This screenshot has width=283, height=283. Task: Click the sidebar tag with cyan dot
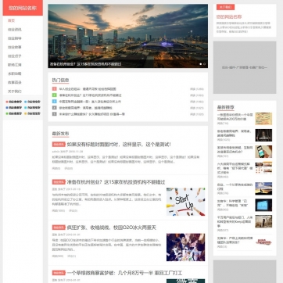click(32, 108)
